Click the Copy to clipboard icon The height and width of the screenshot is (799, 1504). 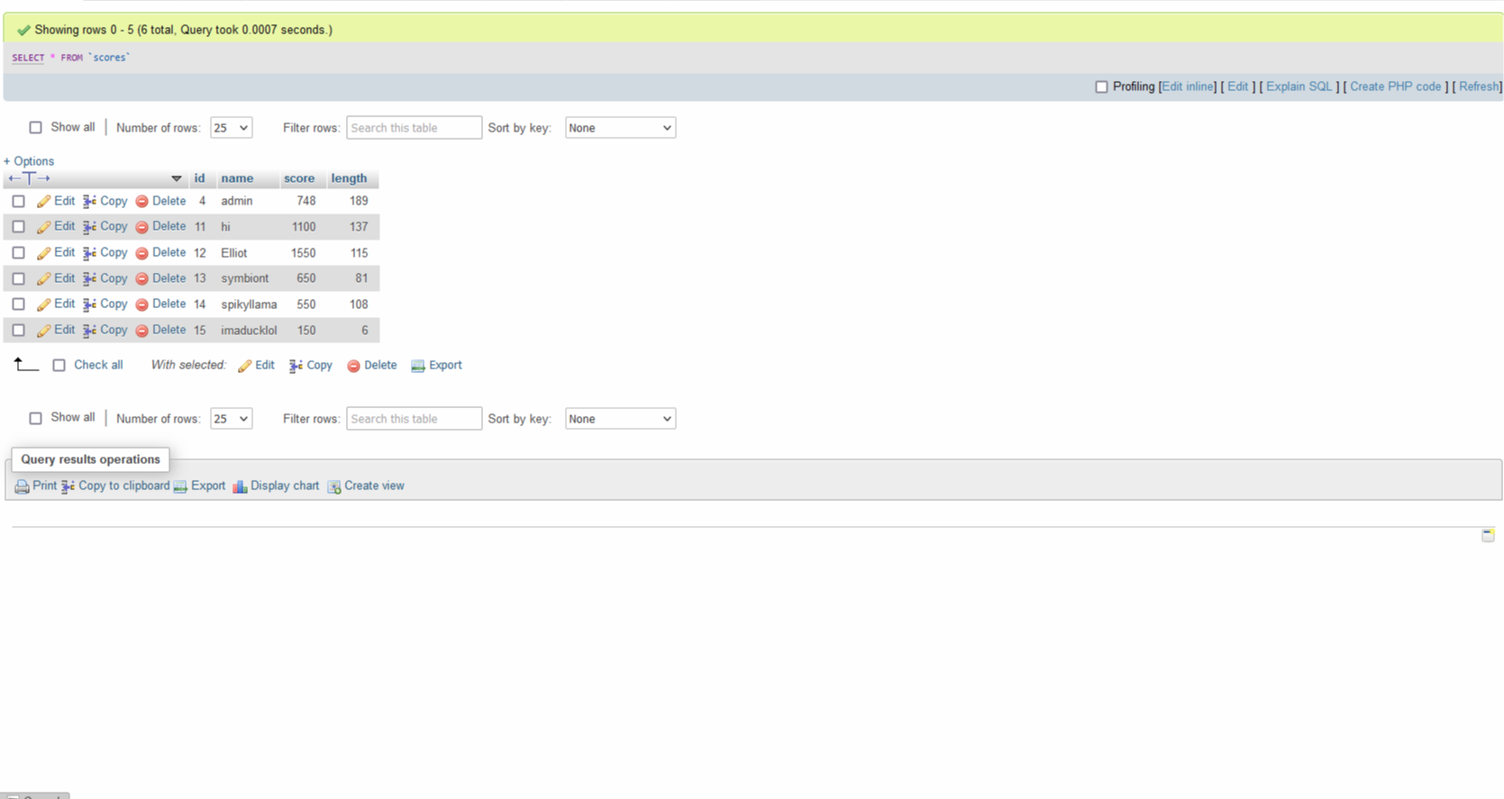point(68,486)
